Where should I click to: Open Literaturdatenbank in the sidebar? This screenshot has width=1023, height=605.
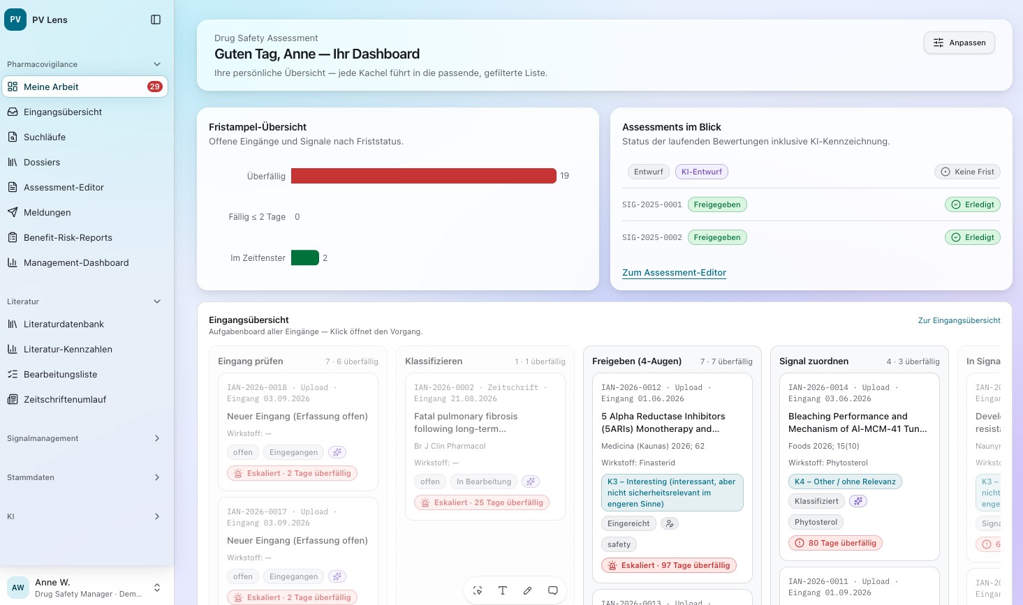pos(84,324)
